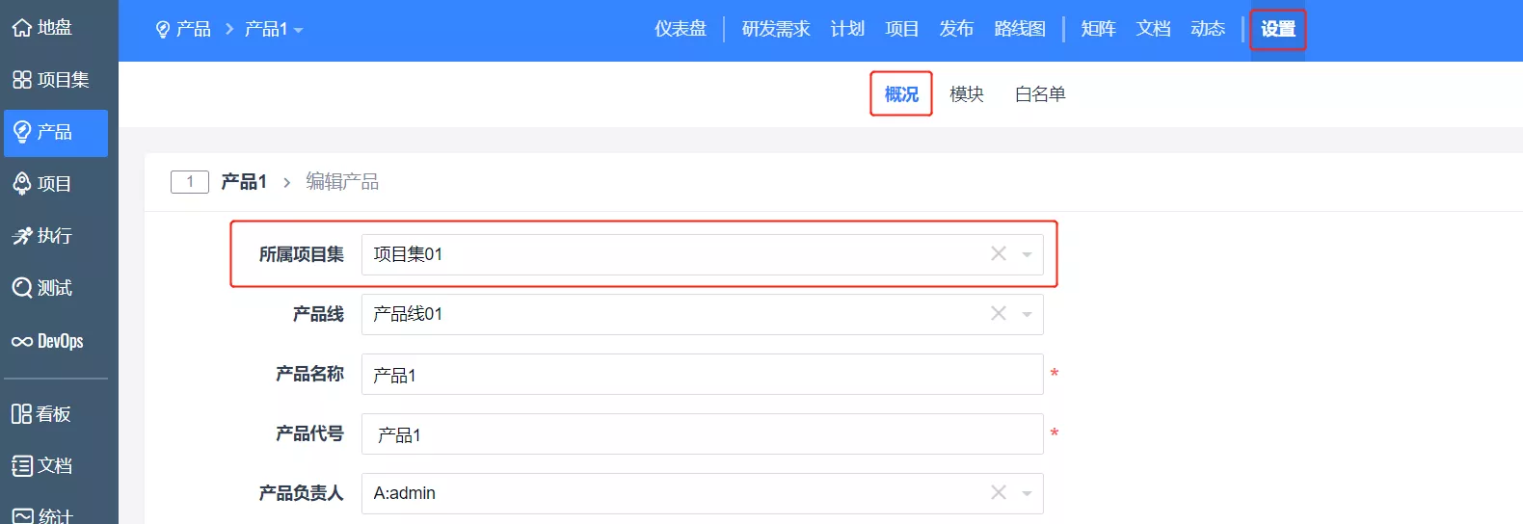Click the 地盘 home icon in sidebar
The width and height of the screenshot is (1523, 524).
tap(21, 28)
